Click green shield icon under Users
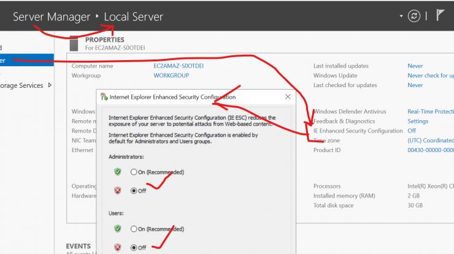Viewport: 454px width, 254px height. click(x=118, y=229)
